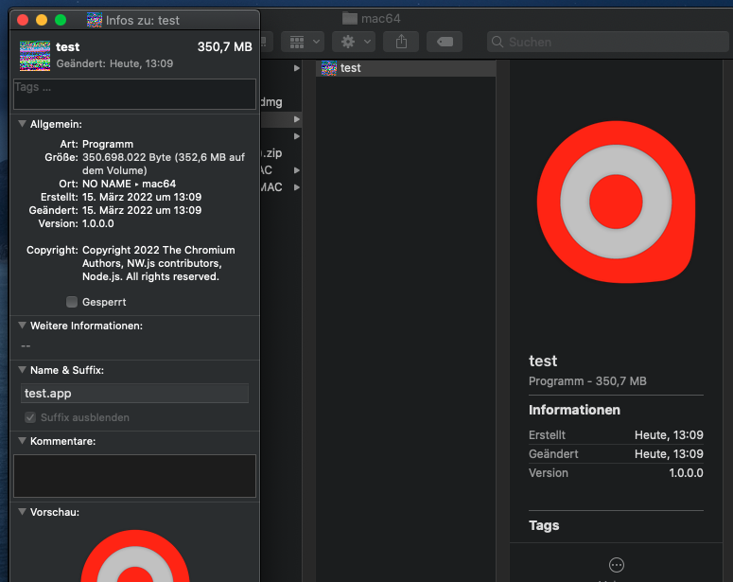Click Erstellt '15. März 2022 um 13:09' value
The image size is (733, 582).
pos(142,197)
